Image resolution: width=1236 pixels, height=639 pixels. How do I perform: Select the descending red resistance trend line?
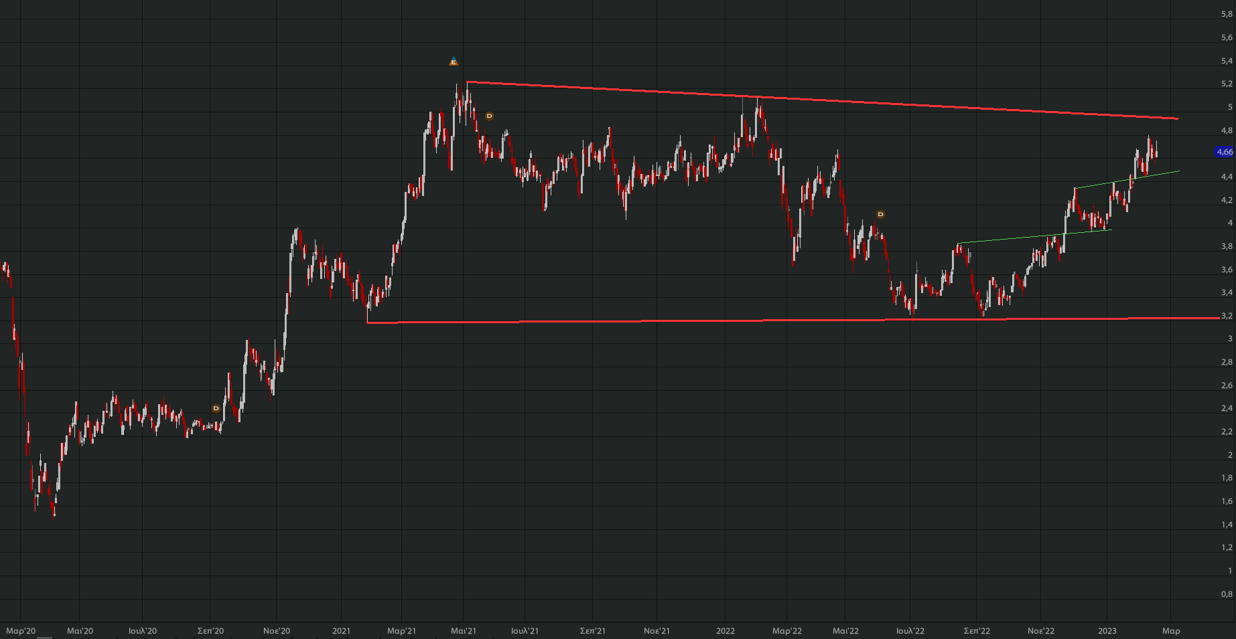822,100
